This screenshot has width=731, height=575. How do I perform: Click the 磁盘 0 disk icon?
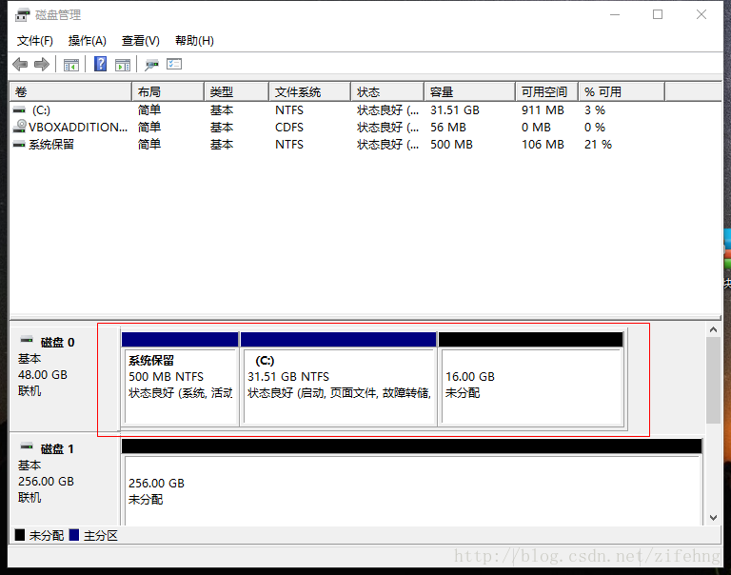point(27,340)
